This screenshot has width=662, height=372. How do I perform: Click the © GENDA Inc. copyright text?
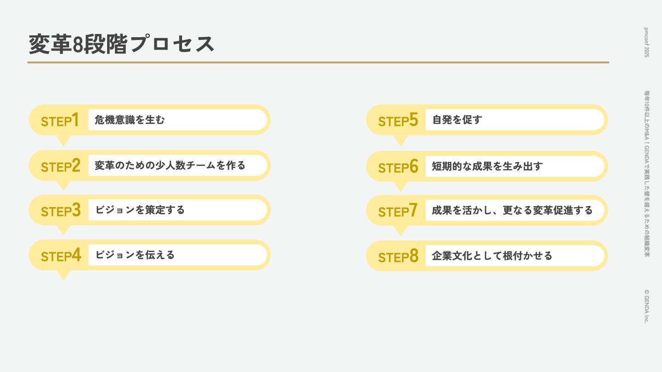click(x=646, y=306)
